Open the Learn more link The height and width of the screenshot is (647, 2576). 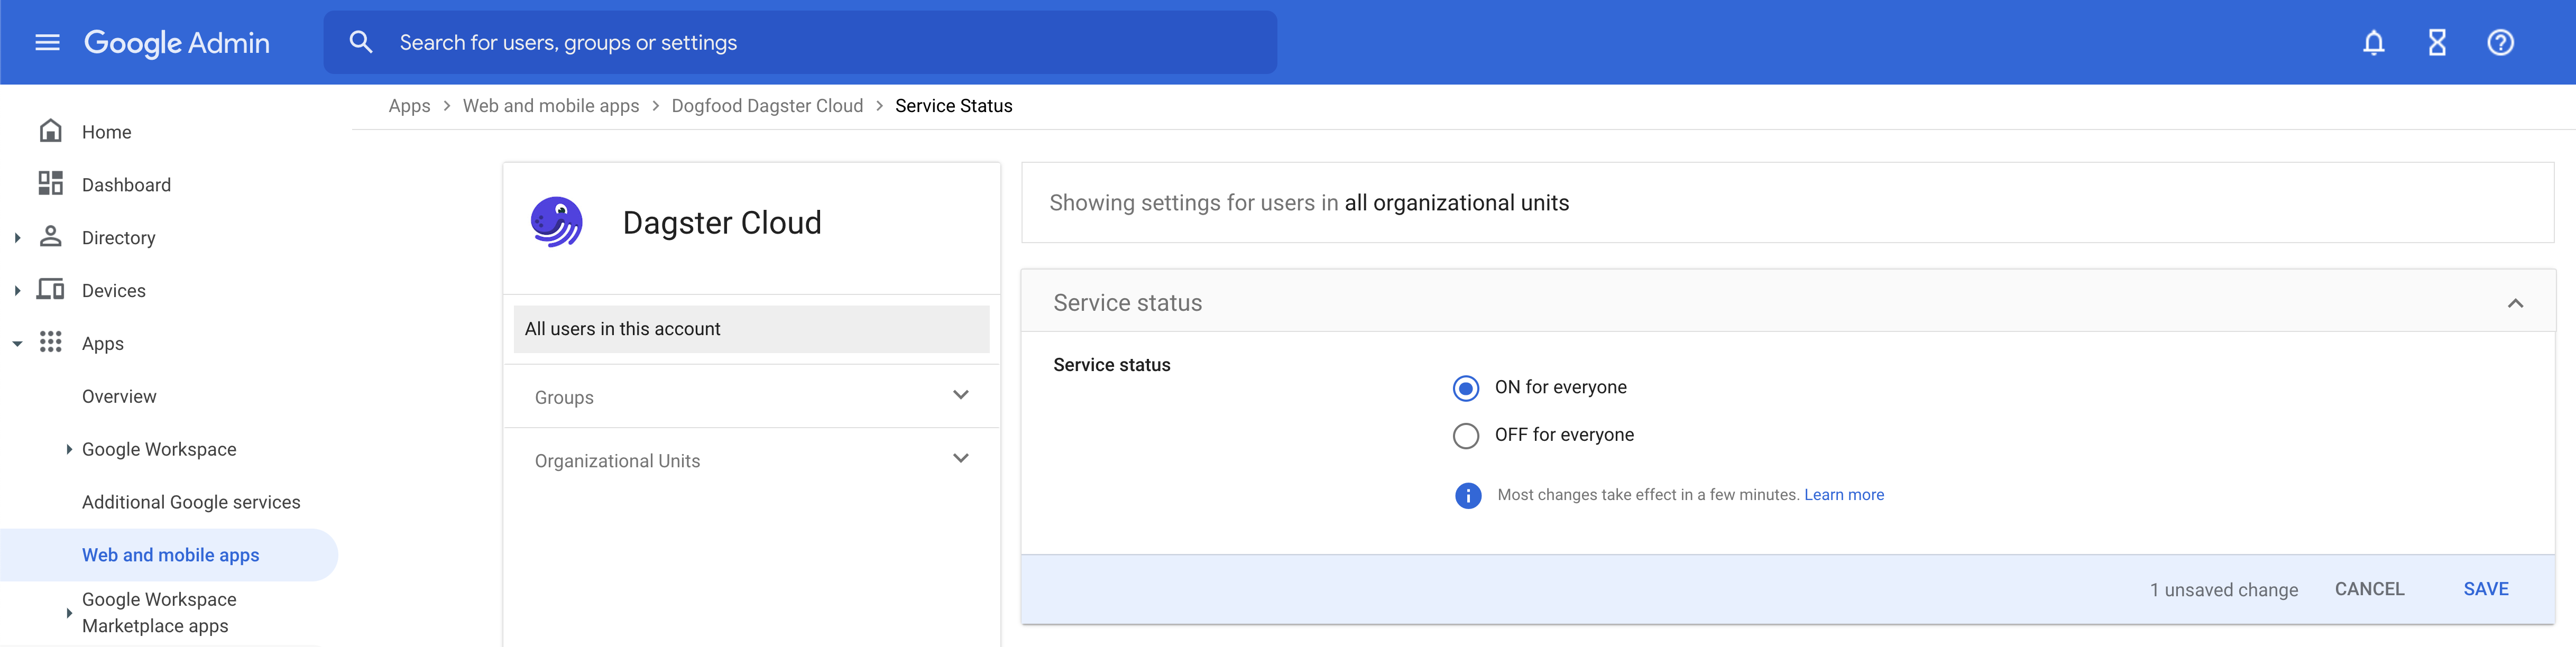(1843, 494)
